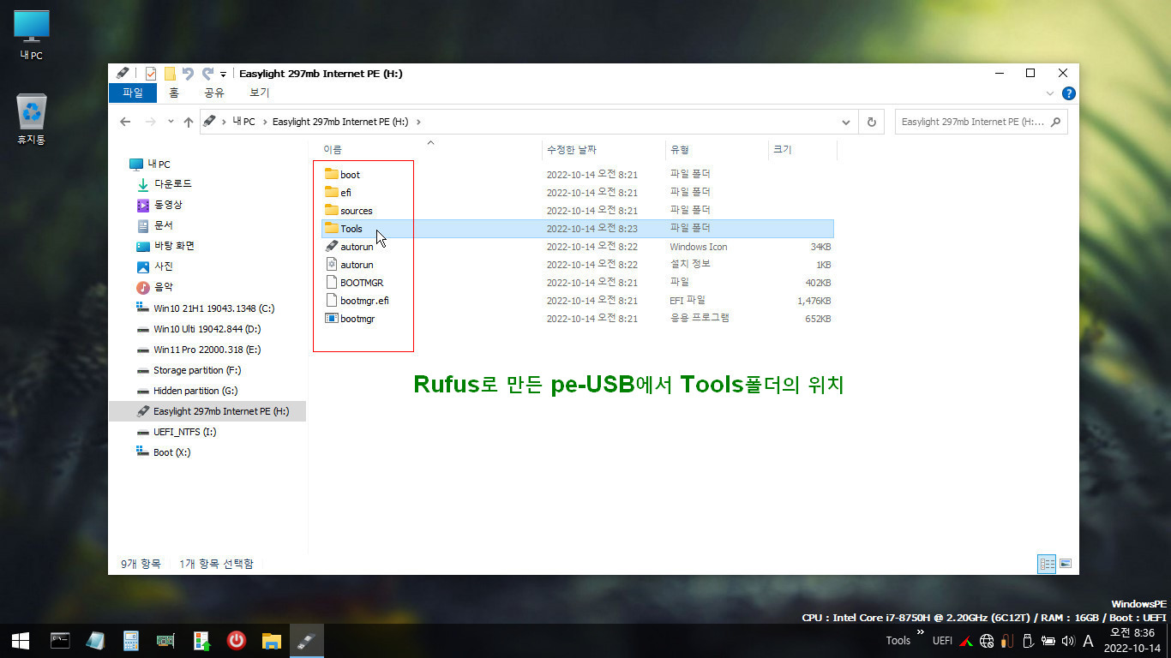Select the autorun Windows Icon file
This screenshot has height=658, width=1171.
coord(357,247)
